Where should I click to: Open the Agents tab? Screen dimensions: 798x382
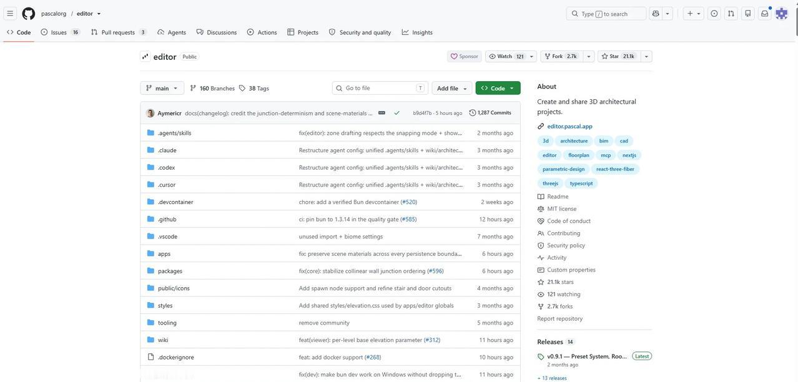pos(172,32)
